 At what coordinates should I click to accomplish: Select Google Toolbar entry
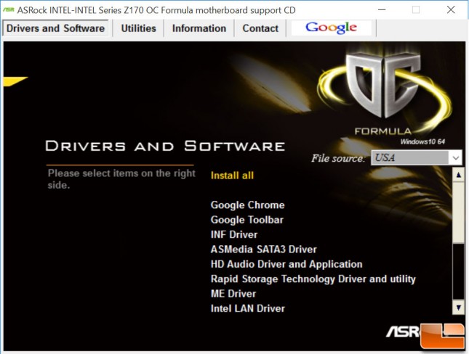(246, 220)
